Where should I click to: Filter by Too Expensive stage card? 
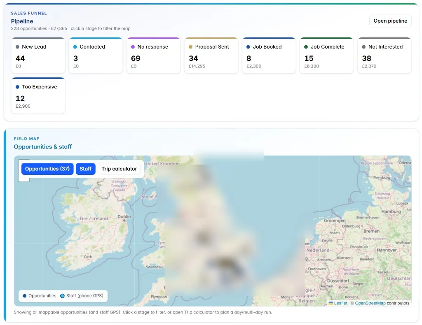click(x=38, y=95)
